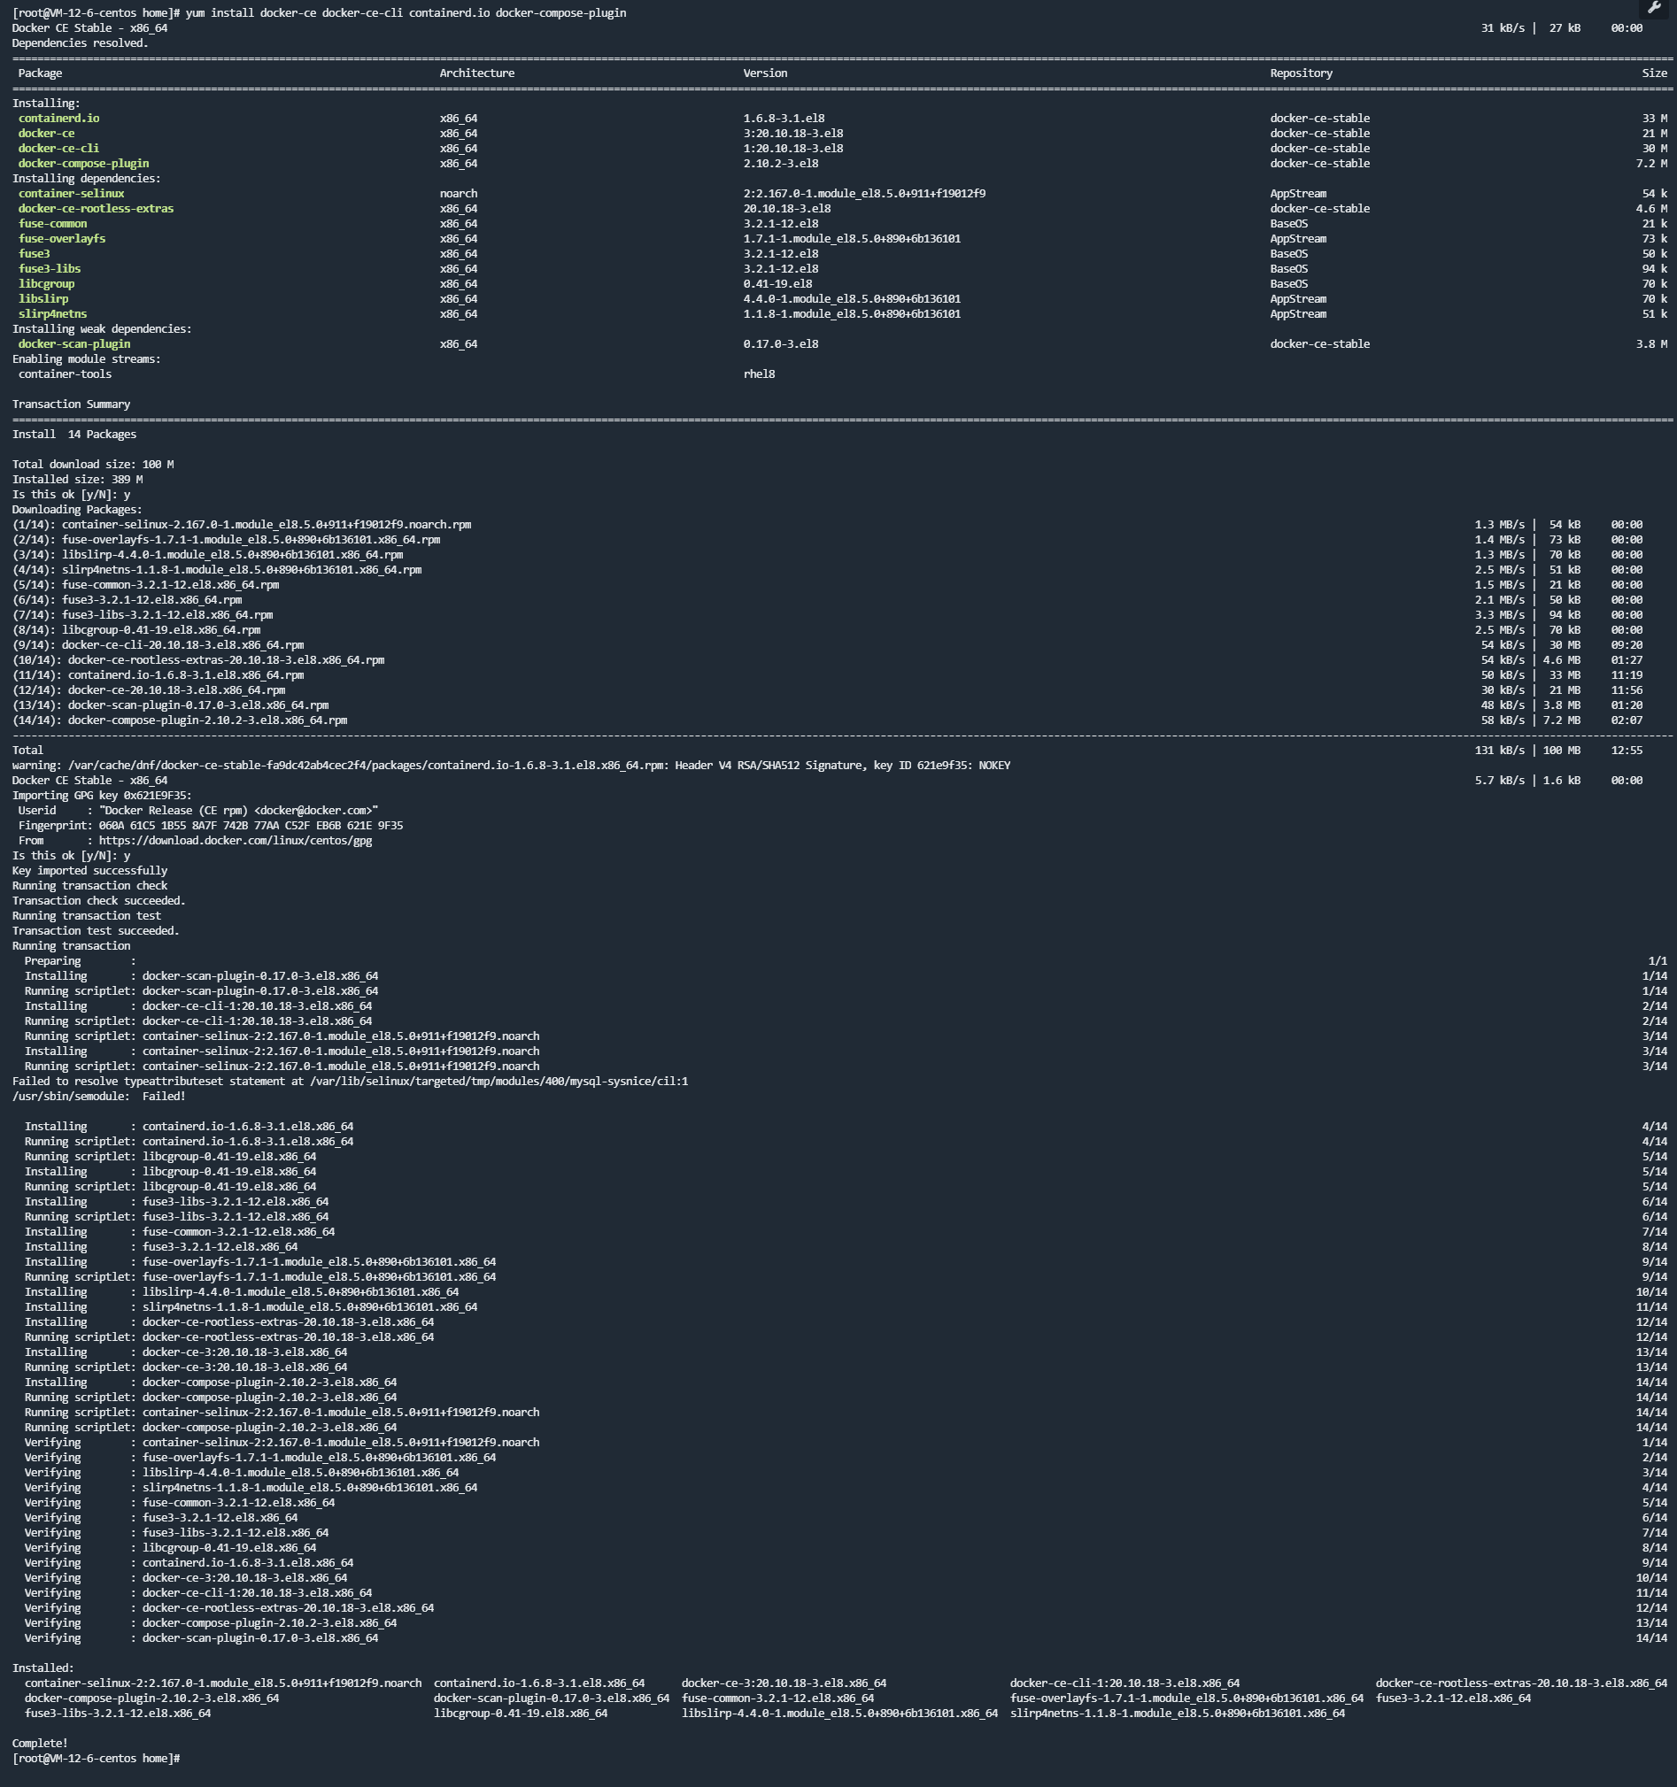Click "AppStream" repository in container-selinux row
Image resolution: width=1677 pixels, height=1787 pixels.
click(x=1298, y=194)
